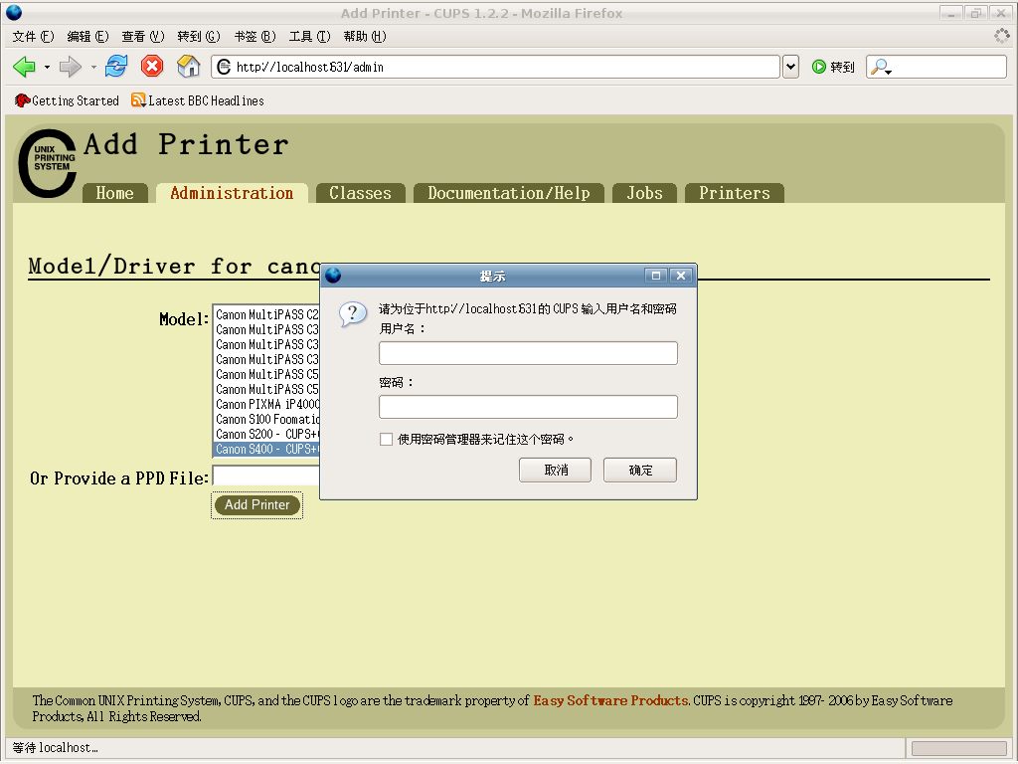Screen dimensions: 1018x764
Task: Switch to the Documentation/Help tab
Action: (x=509, y=193)
